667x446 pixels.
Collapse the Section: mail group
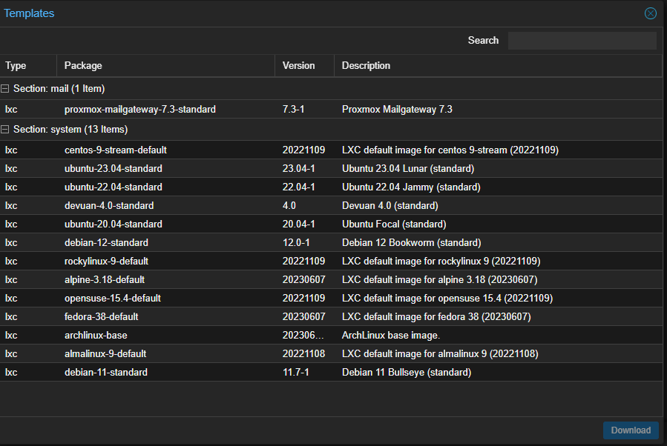click(4, 88)
